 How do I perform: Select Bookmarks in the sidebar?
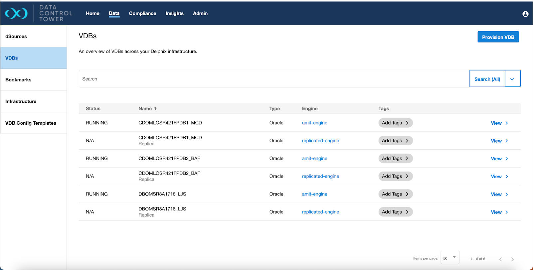19,80
